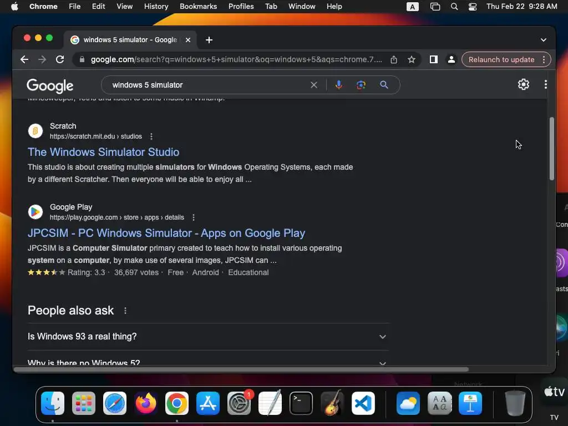
Task: Open Launchpad from the Dock
Action: (84, 403)
